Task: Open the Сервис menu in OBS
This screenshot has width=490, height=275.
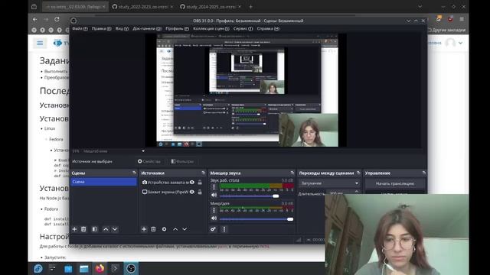Action: click(243, 29)
